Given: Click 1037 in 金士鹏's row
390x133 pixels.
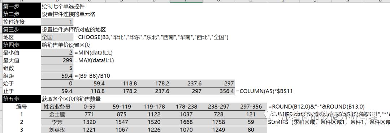Looking at the screenshot, I should click(x=186, y=114).
